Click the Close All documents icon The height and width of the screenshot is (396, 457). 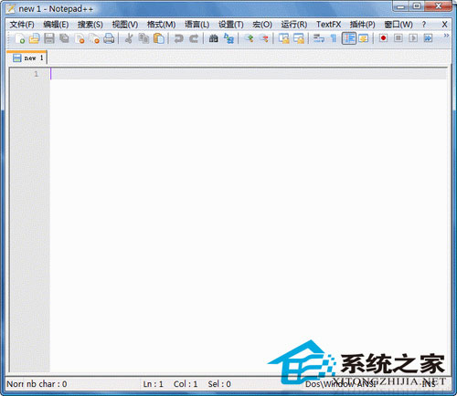94,38
